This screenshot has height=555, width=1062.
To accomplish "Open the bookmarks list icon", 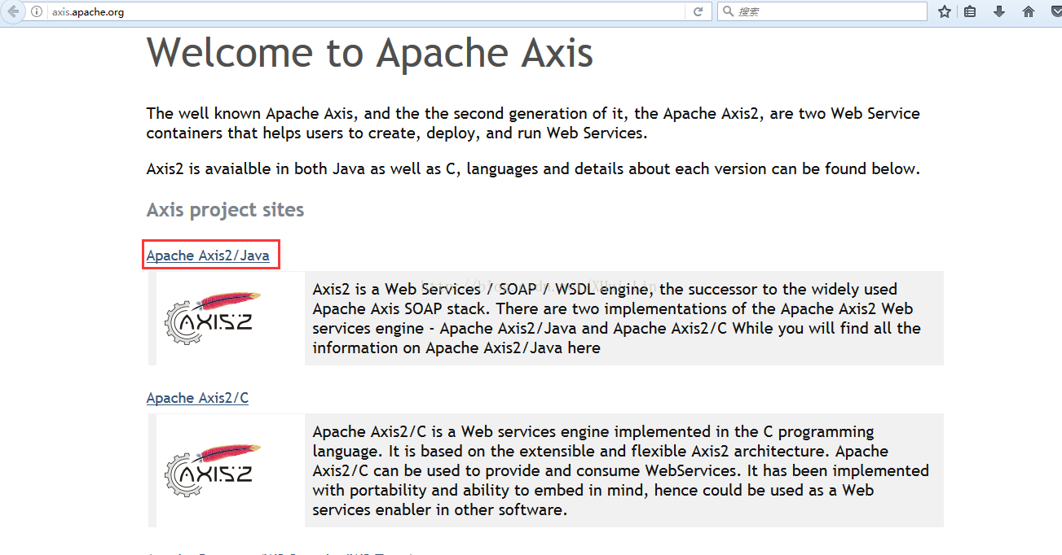I will tap(970, 12).
